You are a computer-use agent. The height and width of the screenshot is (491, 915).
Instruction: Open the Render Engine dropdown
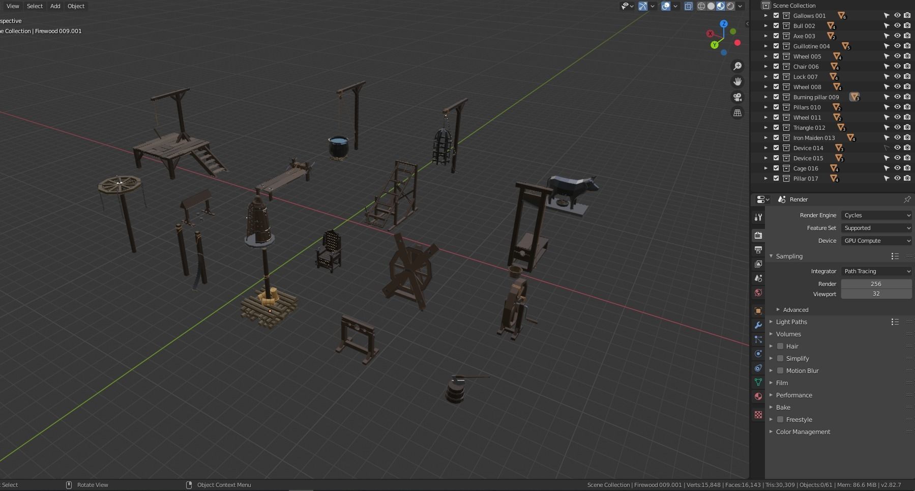[x=876, y=215]
